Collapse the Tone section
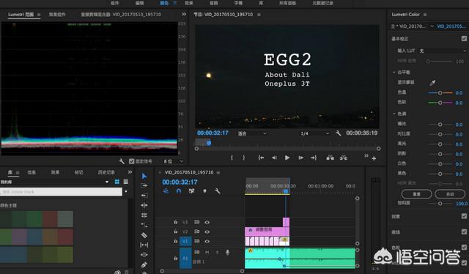 394,114
